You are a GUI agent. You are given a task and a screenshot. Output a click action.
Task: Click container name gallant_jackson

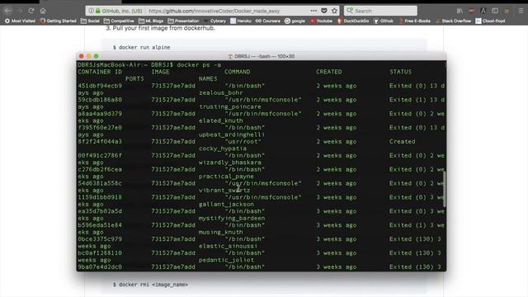click(x=226, y=204)
